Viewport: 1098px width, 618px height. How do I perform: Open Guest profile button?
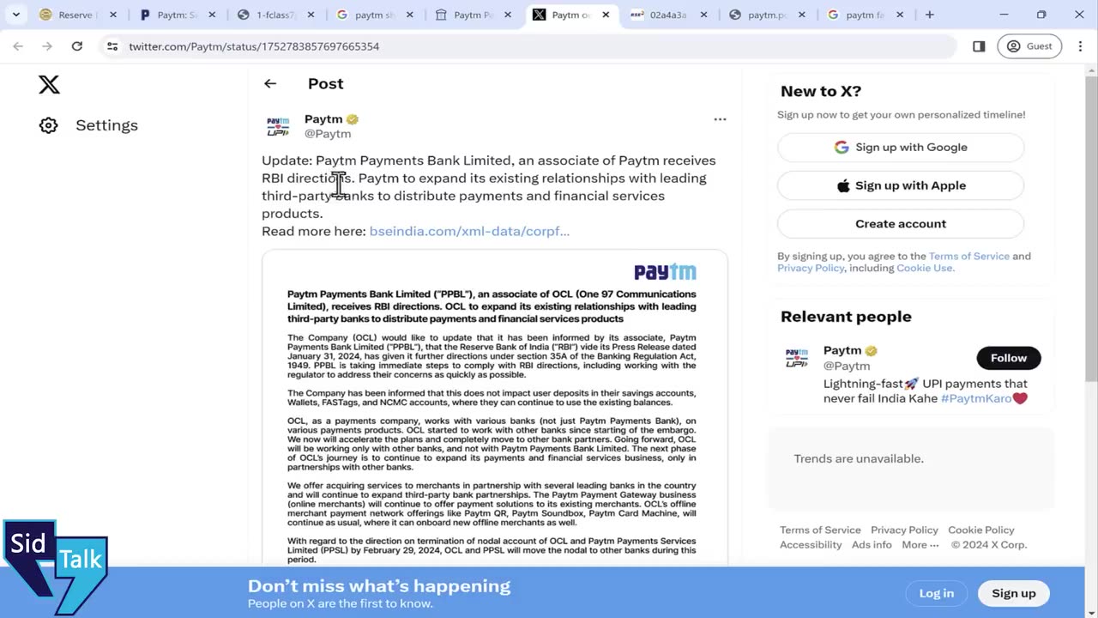1029,46
